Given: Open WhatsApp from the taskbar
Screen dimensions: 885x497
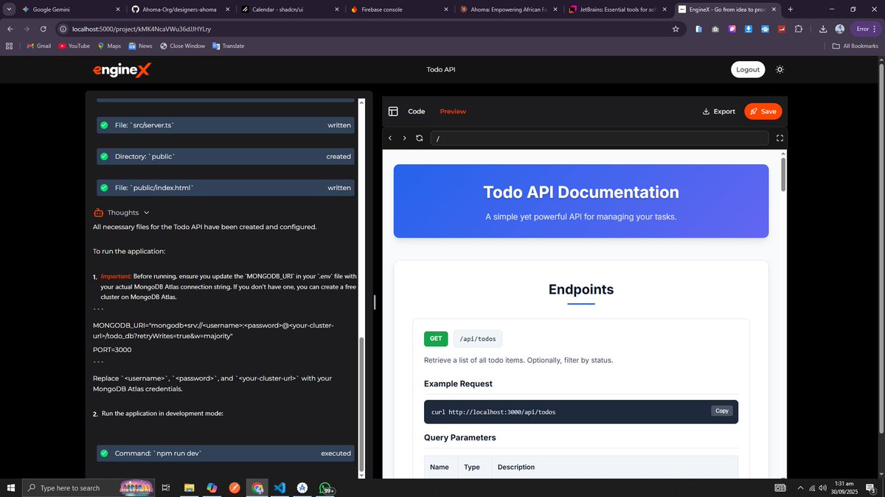Looking at the screenshot, I should click(326, 487).
